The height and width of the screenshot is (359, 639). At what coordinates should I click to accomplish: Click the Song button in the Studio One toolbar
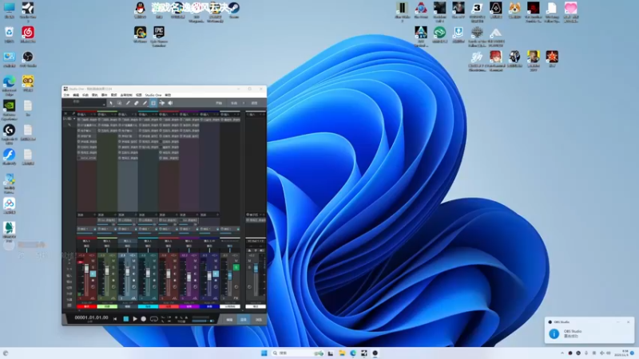233,103
